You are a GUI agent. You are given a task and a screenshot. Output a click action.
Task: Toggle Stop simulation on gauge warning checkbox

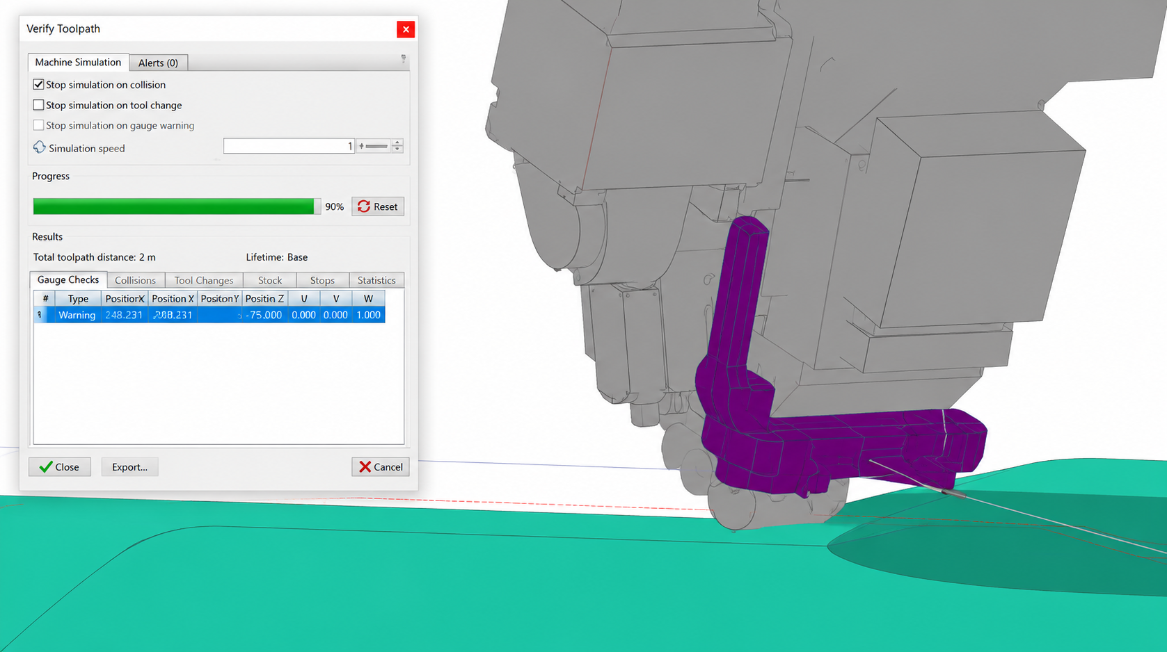38,125
